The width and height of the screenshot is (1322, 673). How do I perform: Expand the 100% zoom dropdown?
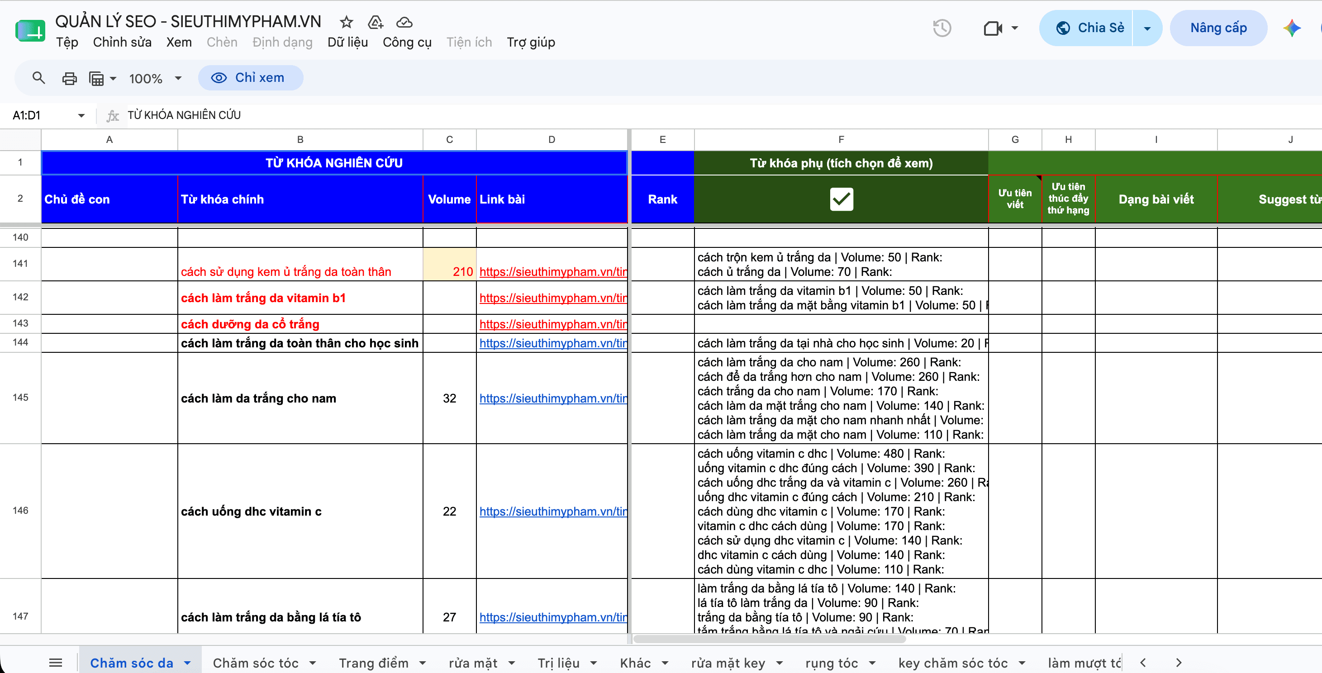pyautogui.click(x=178, y=79)
